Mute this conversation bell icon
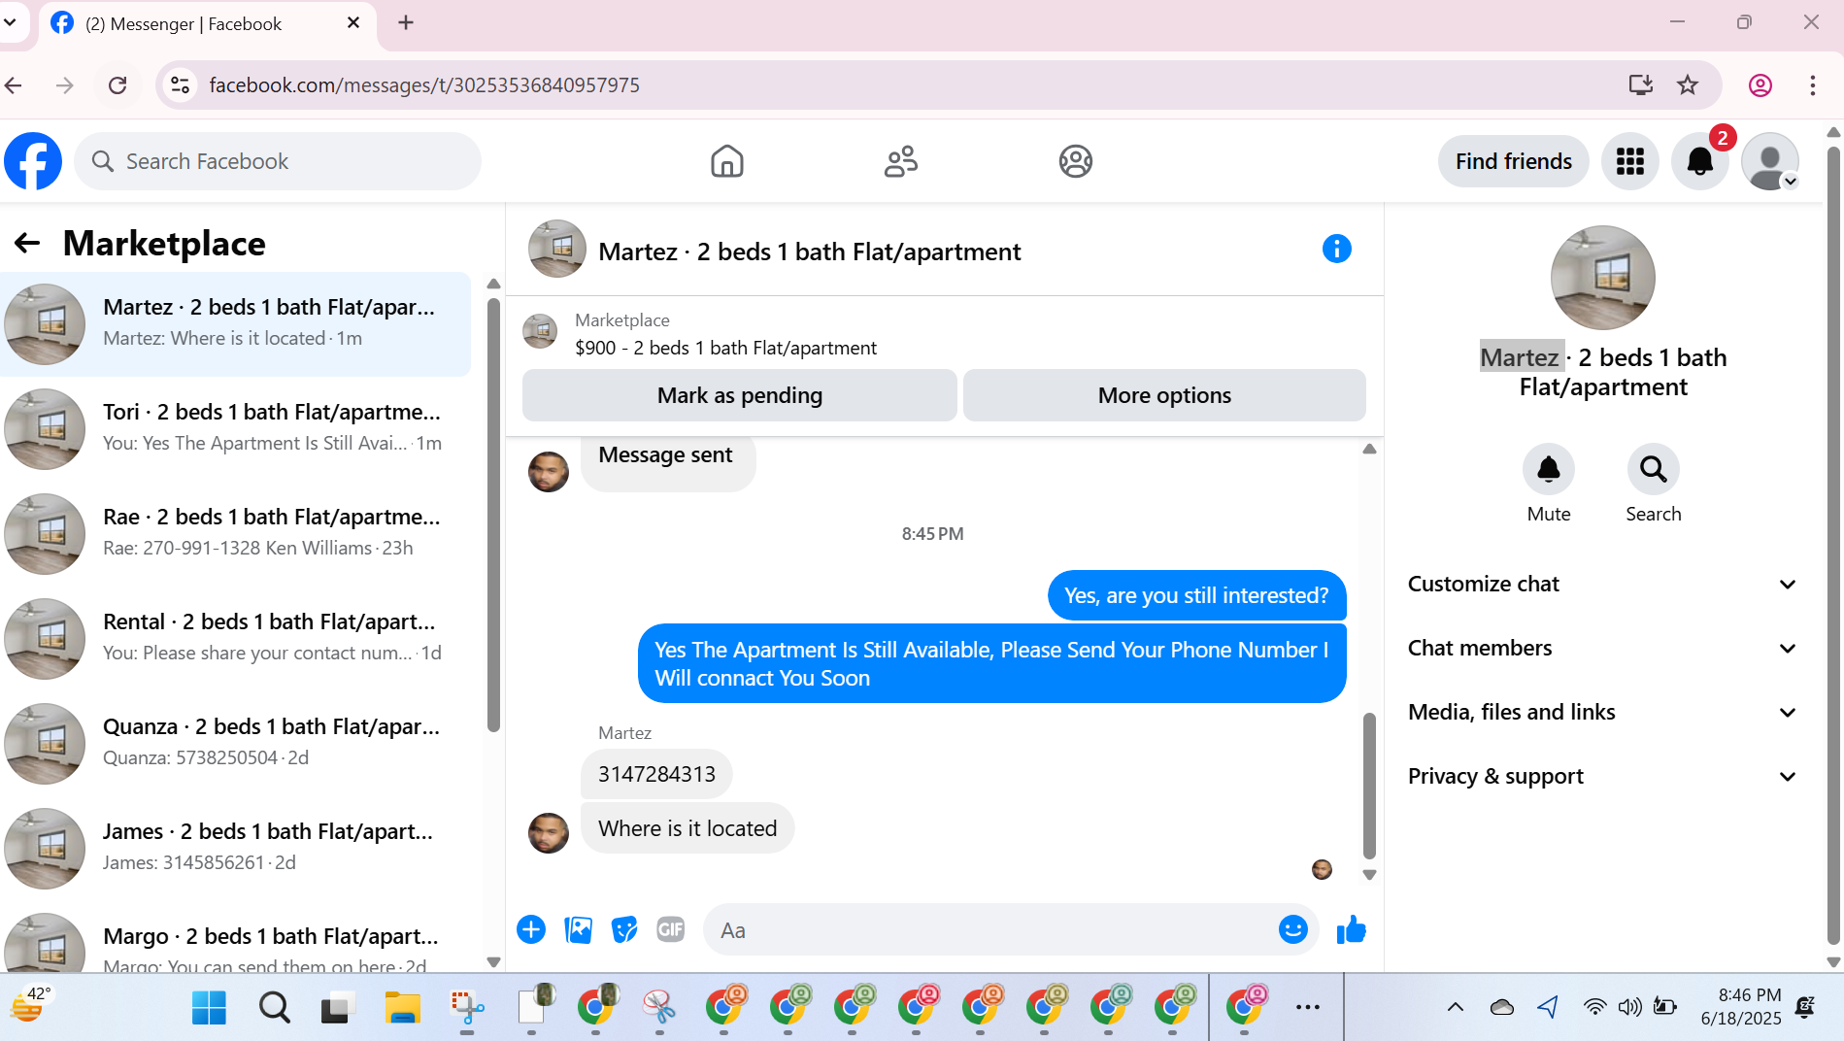Screen dimensions: 1844x1041 click(1549, 470)
